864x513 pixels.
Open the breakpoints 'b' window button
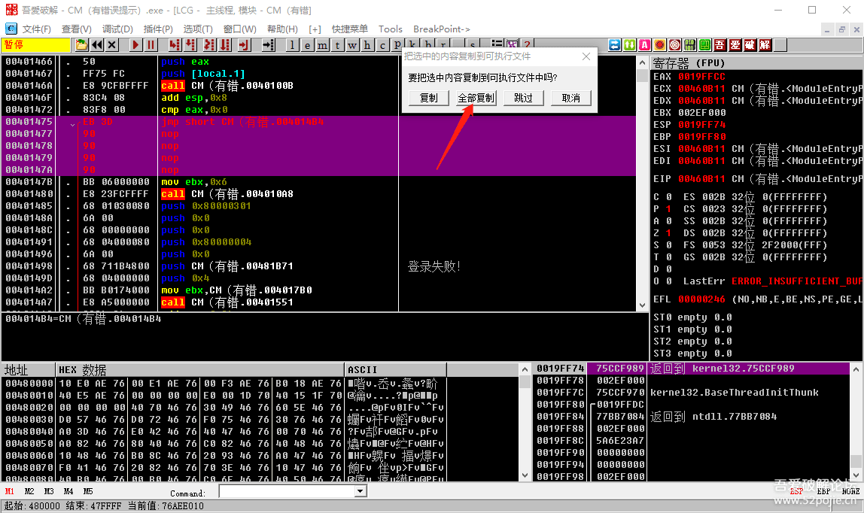(427, 45)
